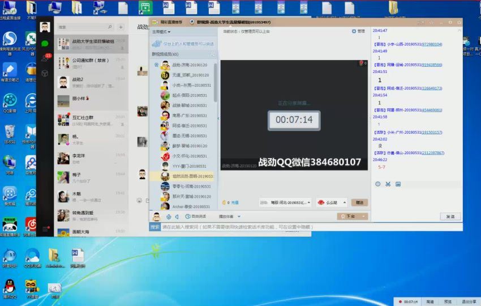
Task: Switch to the 群视频 group video tab
Action: (x=230, y=22)
